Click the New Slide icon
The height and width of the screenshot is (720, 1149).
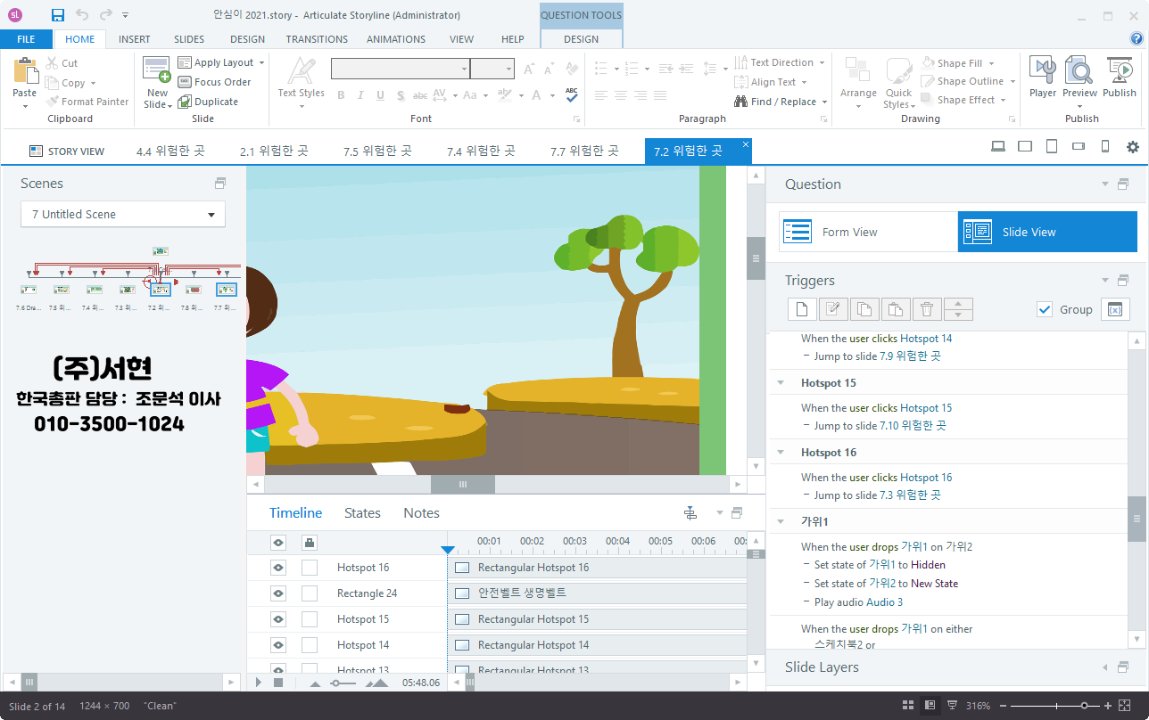[x=157, y=70]
